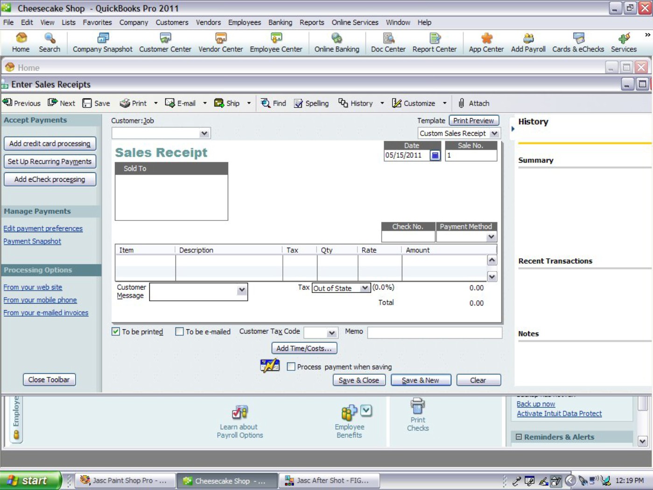Viewport: 653px width, 490px height.
Task: Click the Memo input field
Action: pyautogui.click(x=435, y=332)
